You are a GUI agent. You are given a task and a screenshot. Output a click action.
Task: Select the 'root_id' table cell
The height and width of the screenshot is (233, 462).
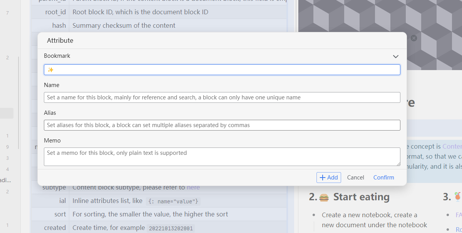pyautogui.click(x=55, y=12)
